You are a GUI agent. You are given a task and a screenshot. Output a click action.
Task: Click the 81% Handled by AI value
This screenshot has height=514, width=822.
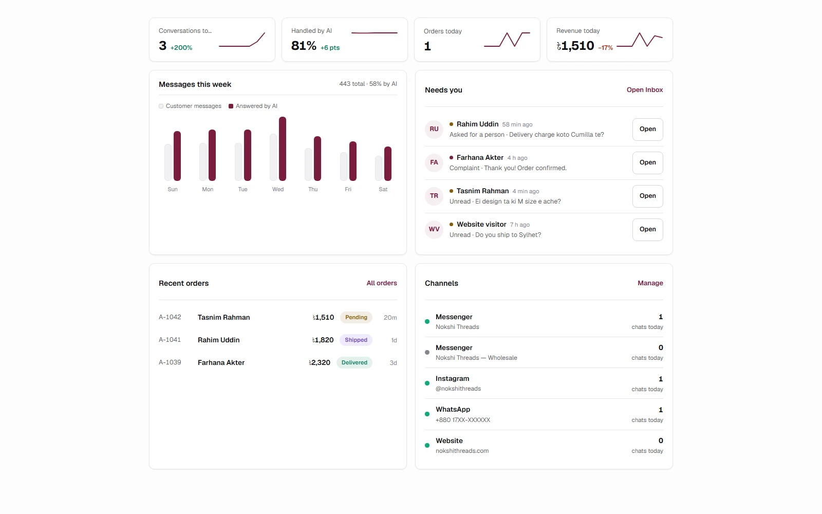[304, 46]
